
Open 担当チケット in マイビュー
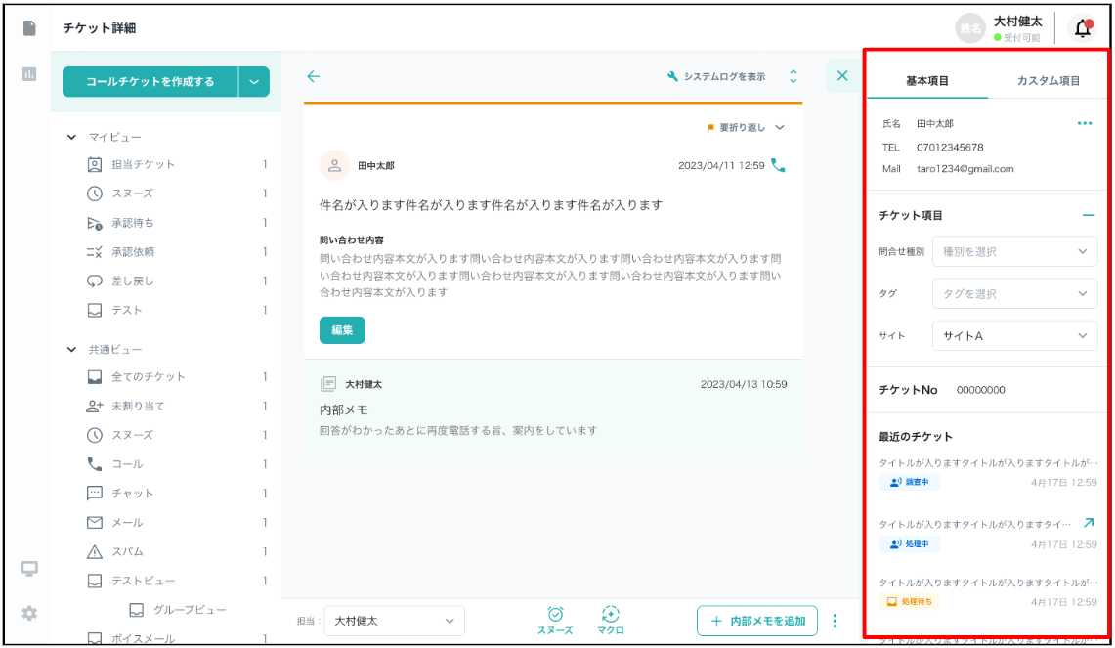[176, 164]
